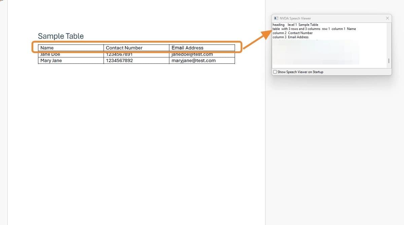404x225 pixels.
Task: Click the Mary Jane table cell
Action: click(x=51, y=60)
